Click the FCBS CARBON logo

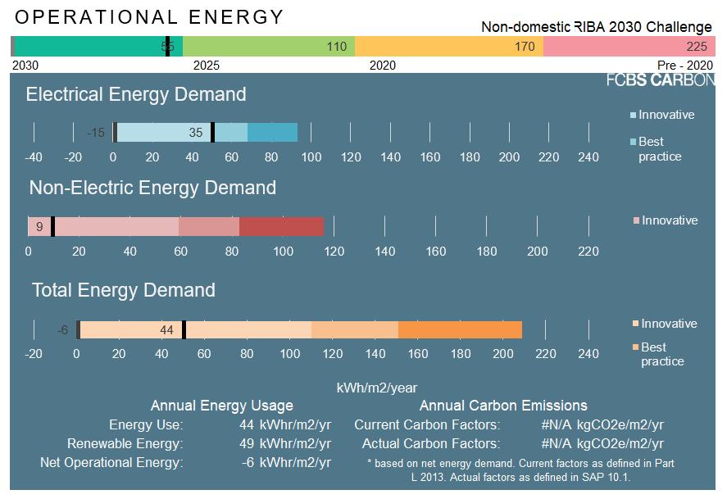pos(661,80)
